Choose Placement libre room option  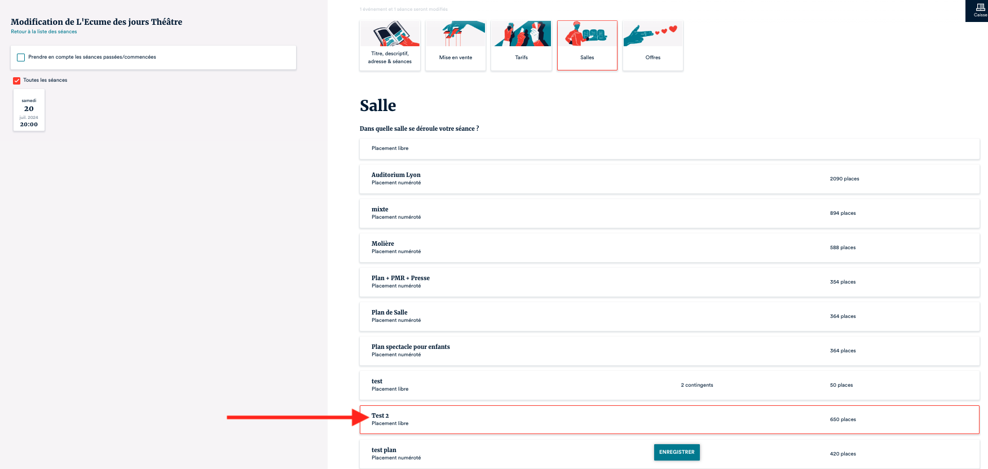(x=669, y=149)
